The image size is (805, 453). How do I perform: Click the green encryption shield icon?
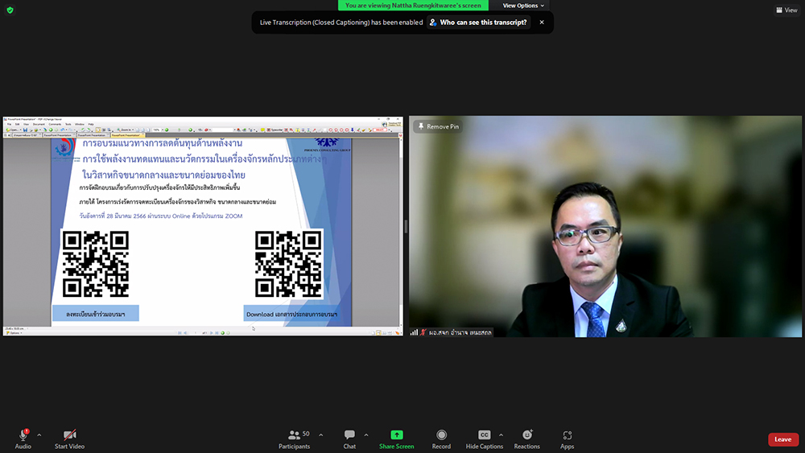[x=10, y=10]
